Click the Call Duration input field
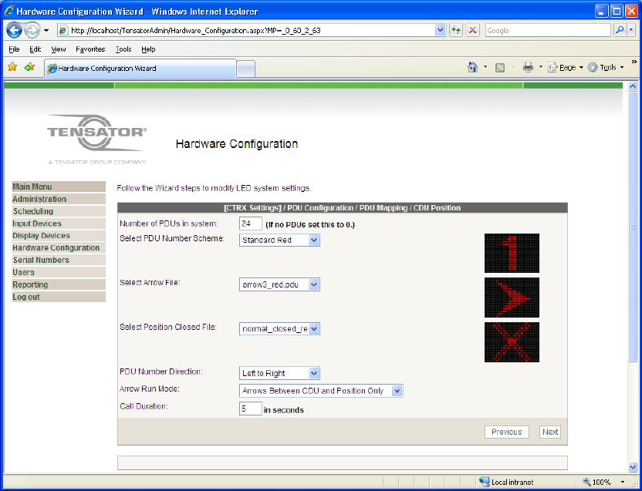This screenshot has height=491, width=642. pos(251,409)
